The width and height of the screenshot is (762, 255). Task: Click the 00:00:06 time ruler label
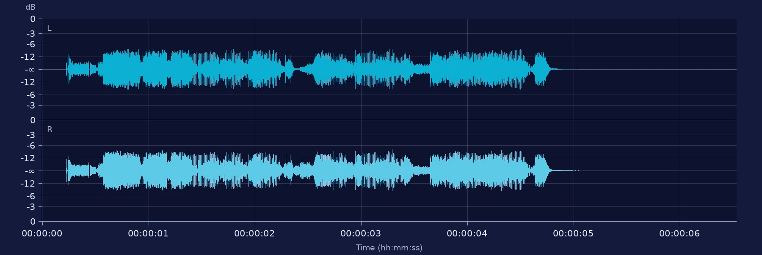point(679,233)
